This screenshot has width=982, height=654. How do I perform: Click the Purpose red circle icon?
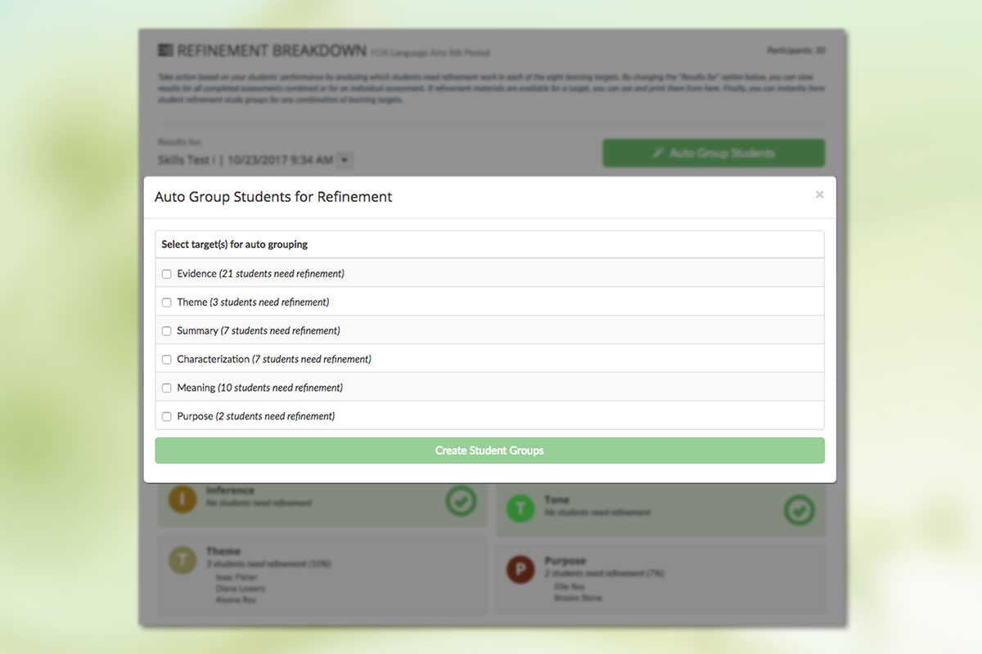(520, 569)
